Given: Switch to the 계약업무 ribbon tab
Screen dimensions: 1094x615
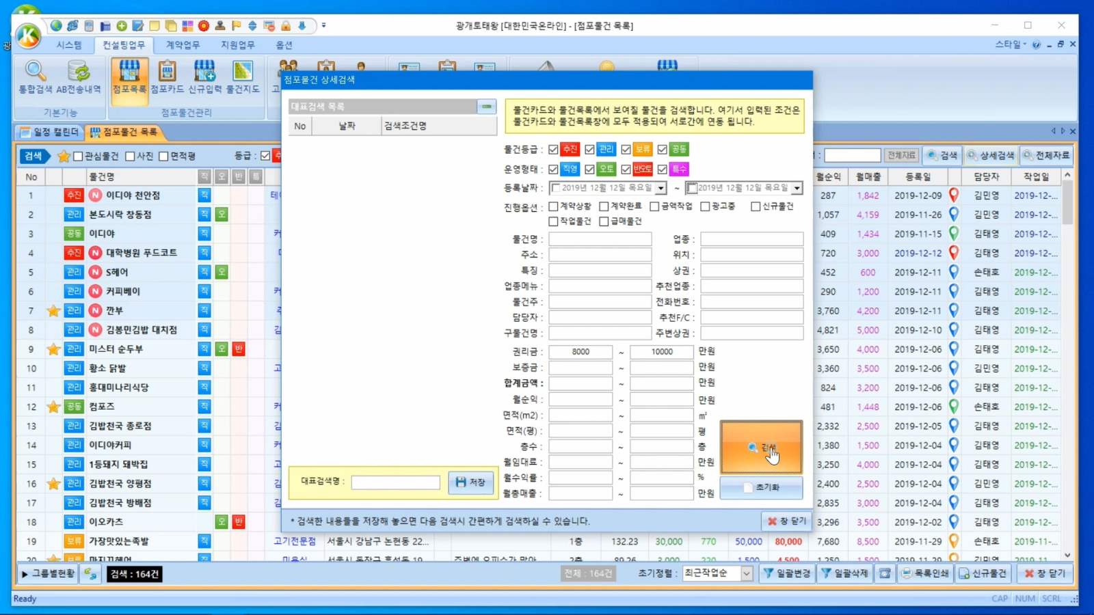Looking at the screenshot, I should [x=183, y=45].
